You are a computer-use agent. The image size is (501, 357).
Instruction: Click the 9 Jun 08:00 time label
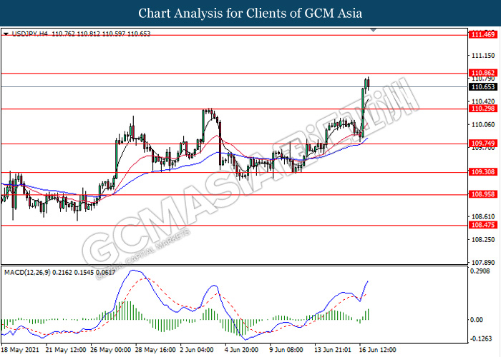click(286, 350)
